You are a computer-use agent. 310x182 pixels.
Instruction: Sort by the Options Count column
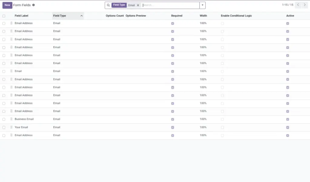[115, 16]
